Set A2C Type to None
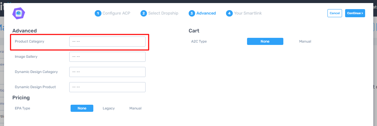377x126 pixels. 265,42
